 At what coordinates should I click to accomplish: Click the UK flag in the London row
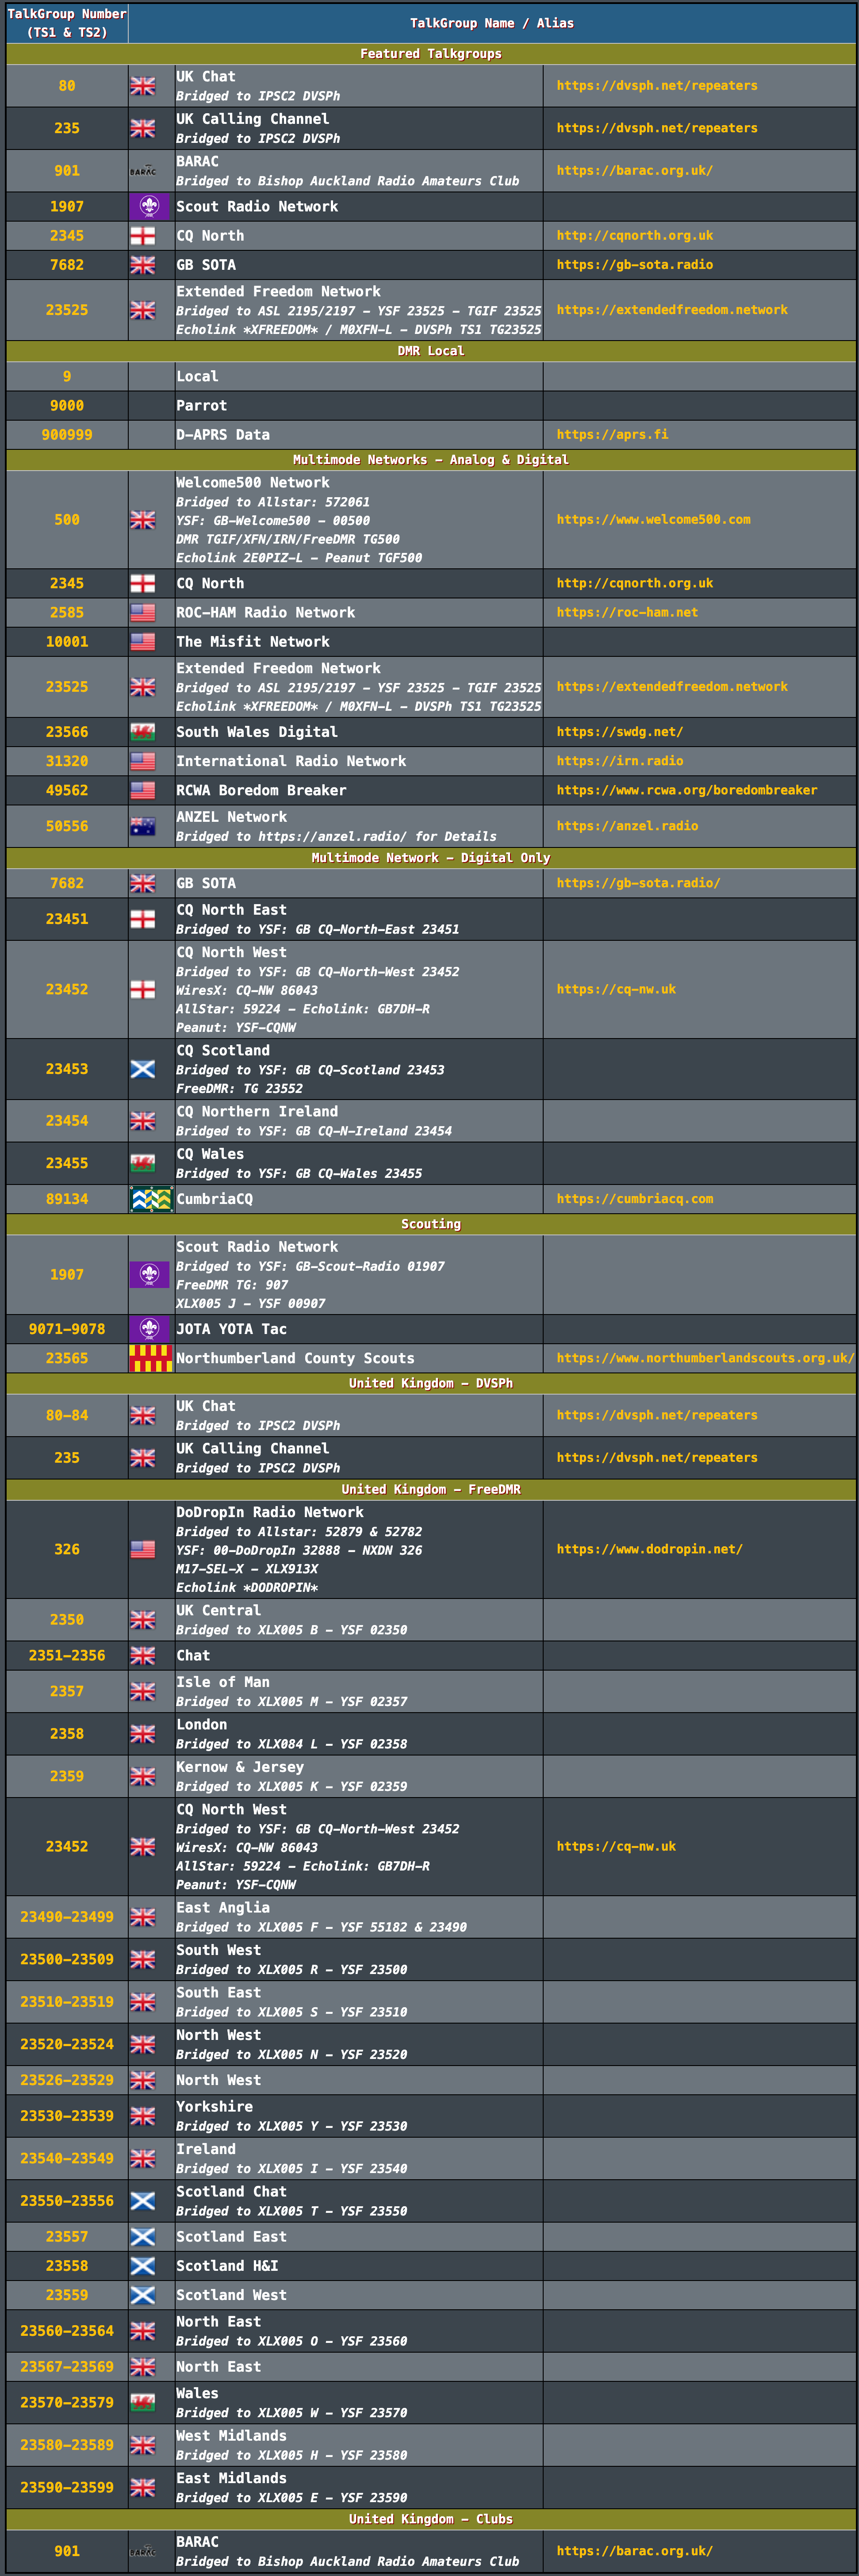coord(143,1734)
